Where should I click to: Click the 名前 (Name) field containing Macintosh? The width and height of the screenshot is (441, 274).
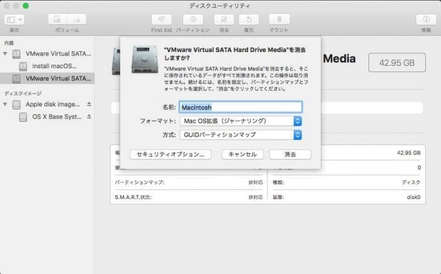click(240, 107)
